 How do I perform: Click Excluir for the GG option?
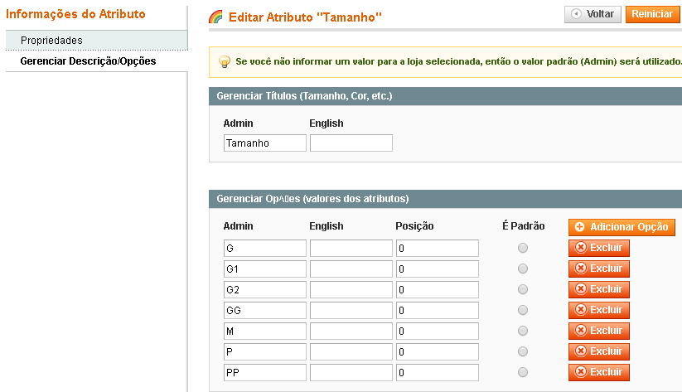pyautogui.click(x=598, y=310)
